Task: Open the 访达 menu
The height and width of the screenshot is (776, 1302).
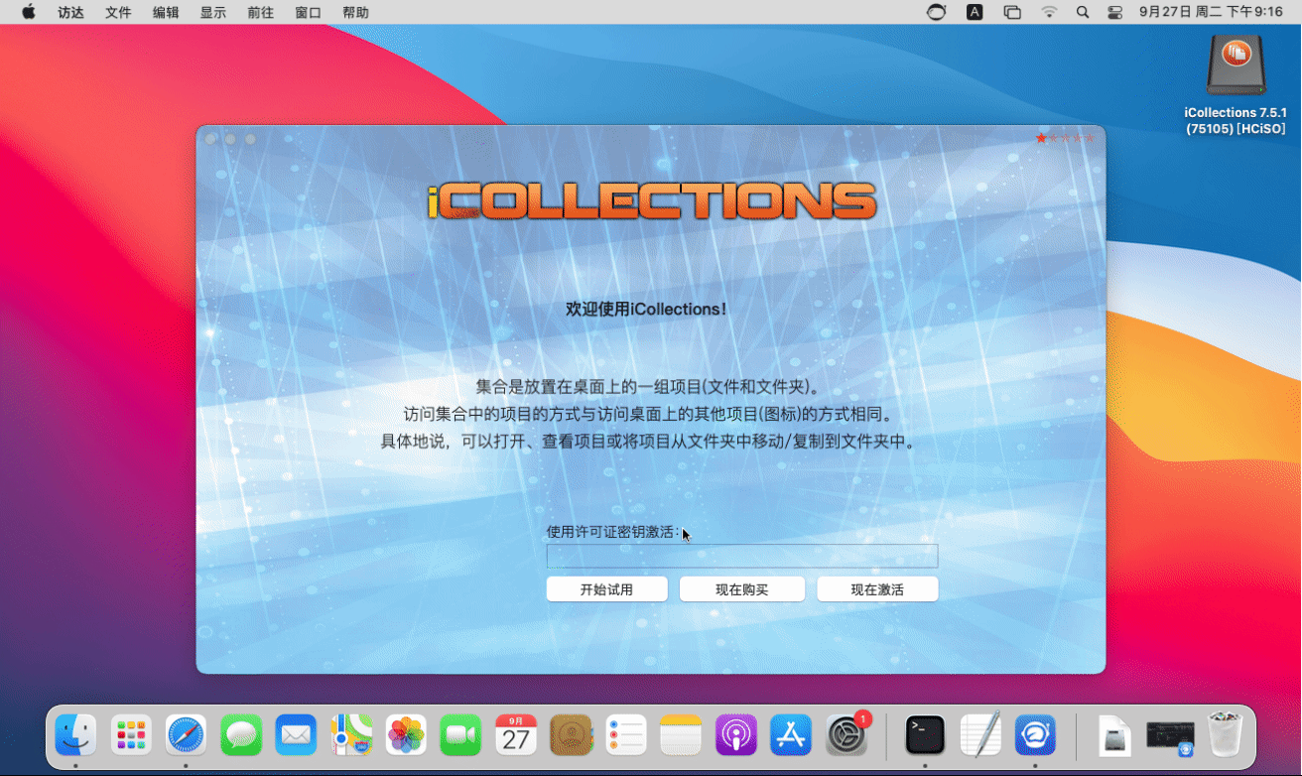Action: (x=70, y=12)
